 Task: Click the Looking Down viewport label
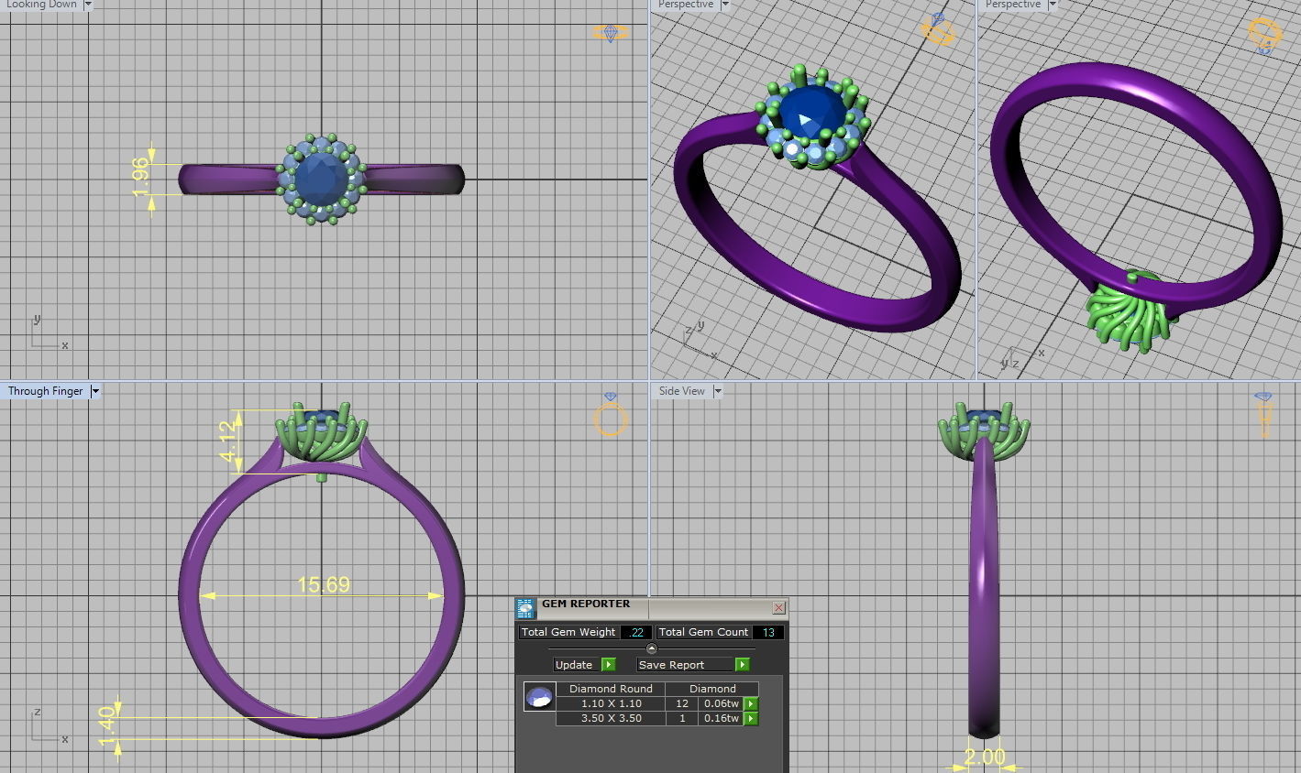pyautogui.click(x=41, y=5)
